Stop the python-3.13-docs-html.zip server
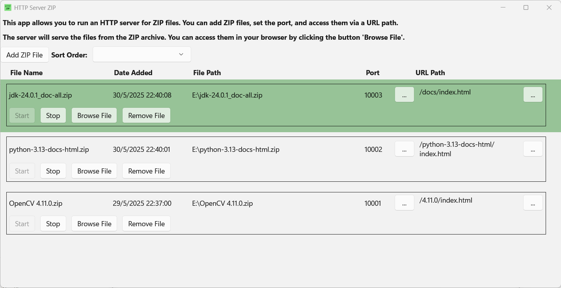The image size is (561, 288). 53,171
